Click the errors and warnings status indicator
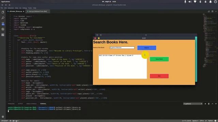218x122 pixels. click(15, 121)
